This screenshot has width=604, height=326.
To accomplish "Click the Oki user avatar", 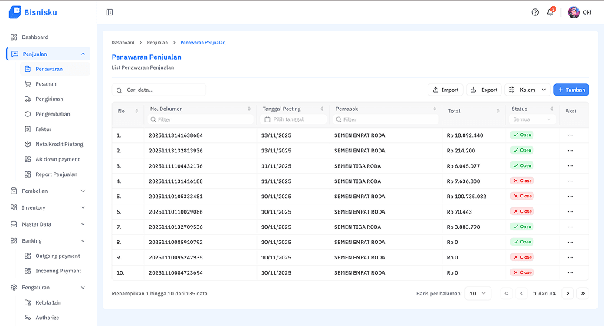I will pos(574,12).
